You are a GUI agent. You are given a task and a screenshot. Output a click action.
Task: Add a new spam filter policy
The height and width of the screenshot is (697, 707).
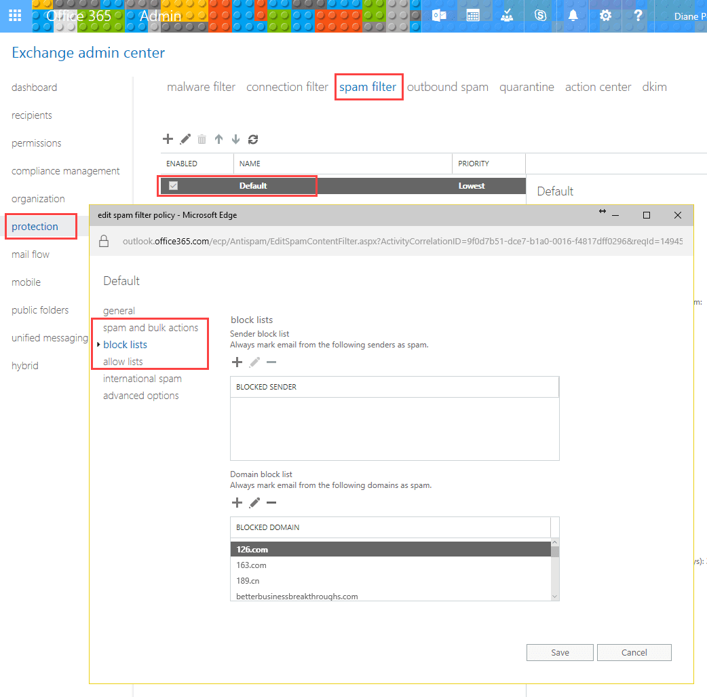click(x=168, y=139)
